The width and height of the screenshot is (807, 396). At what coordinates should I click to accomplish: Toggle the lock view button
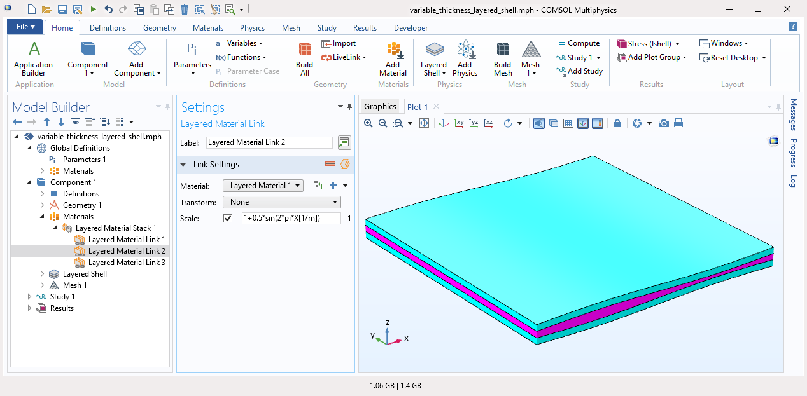click(617, 123)
